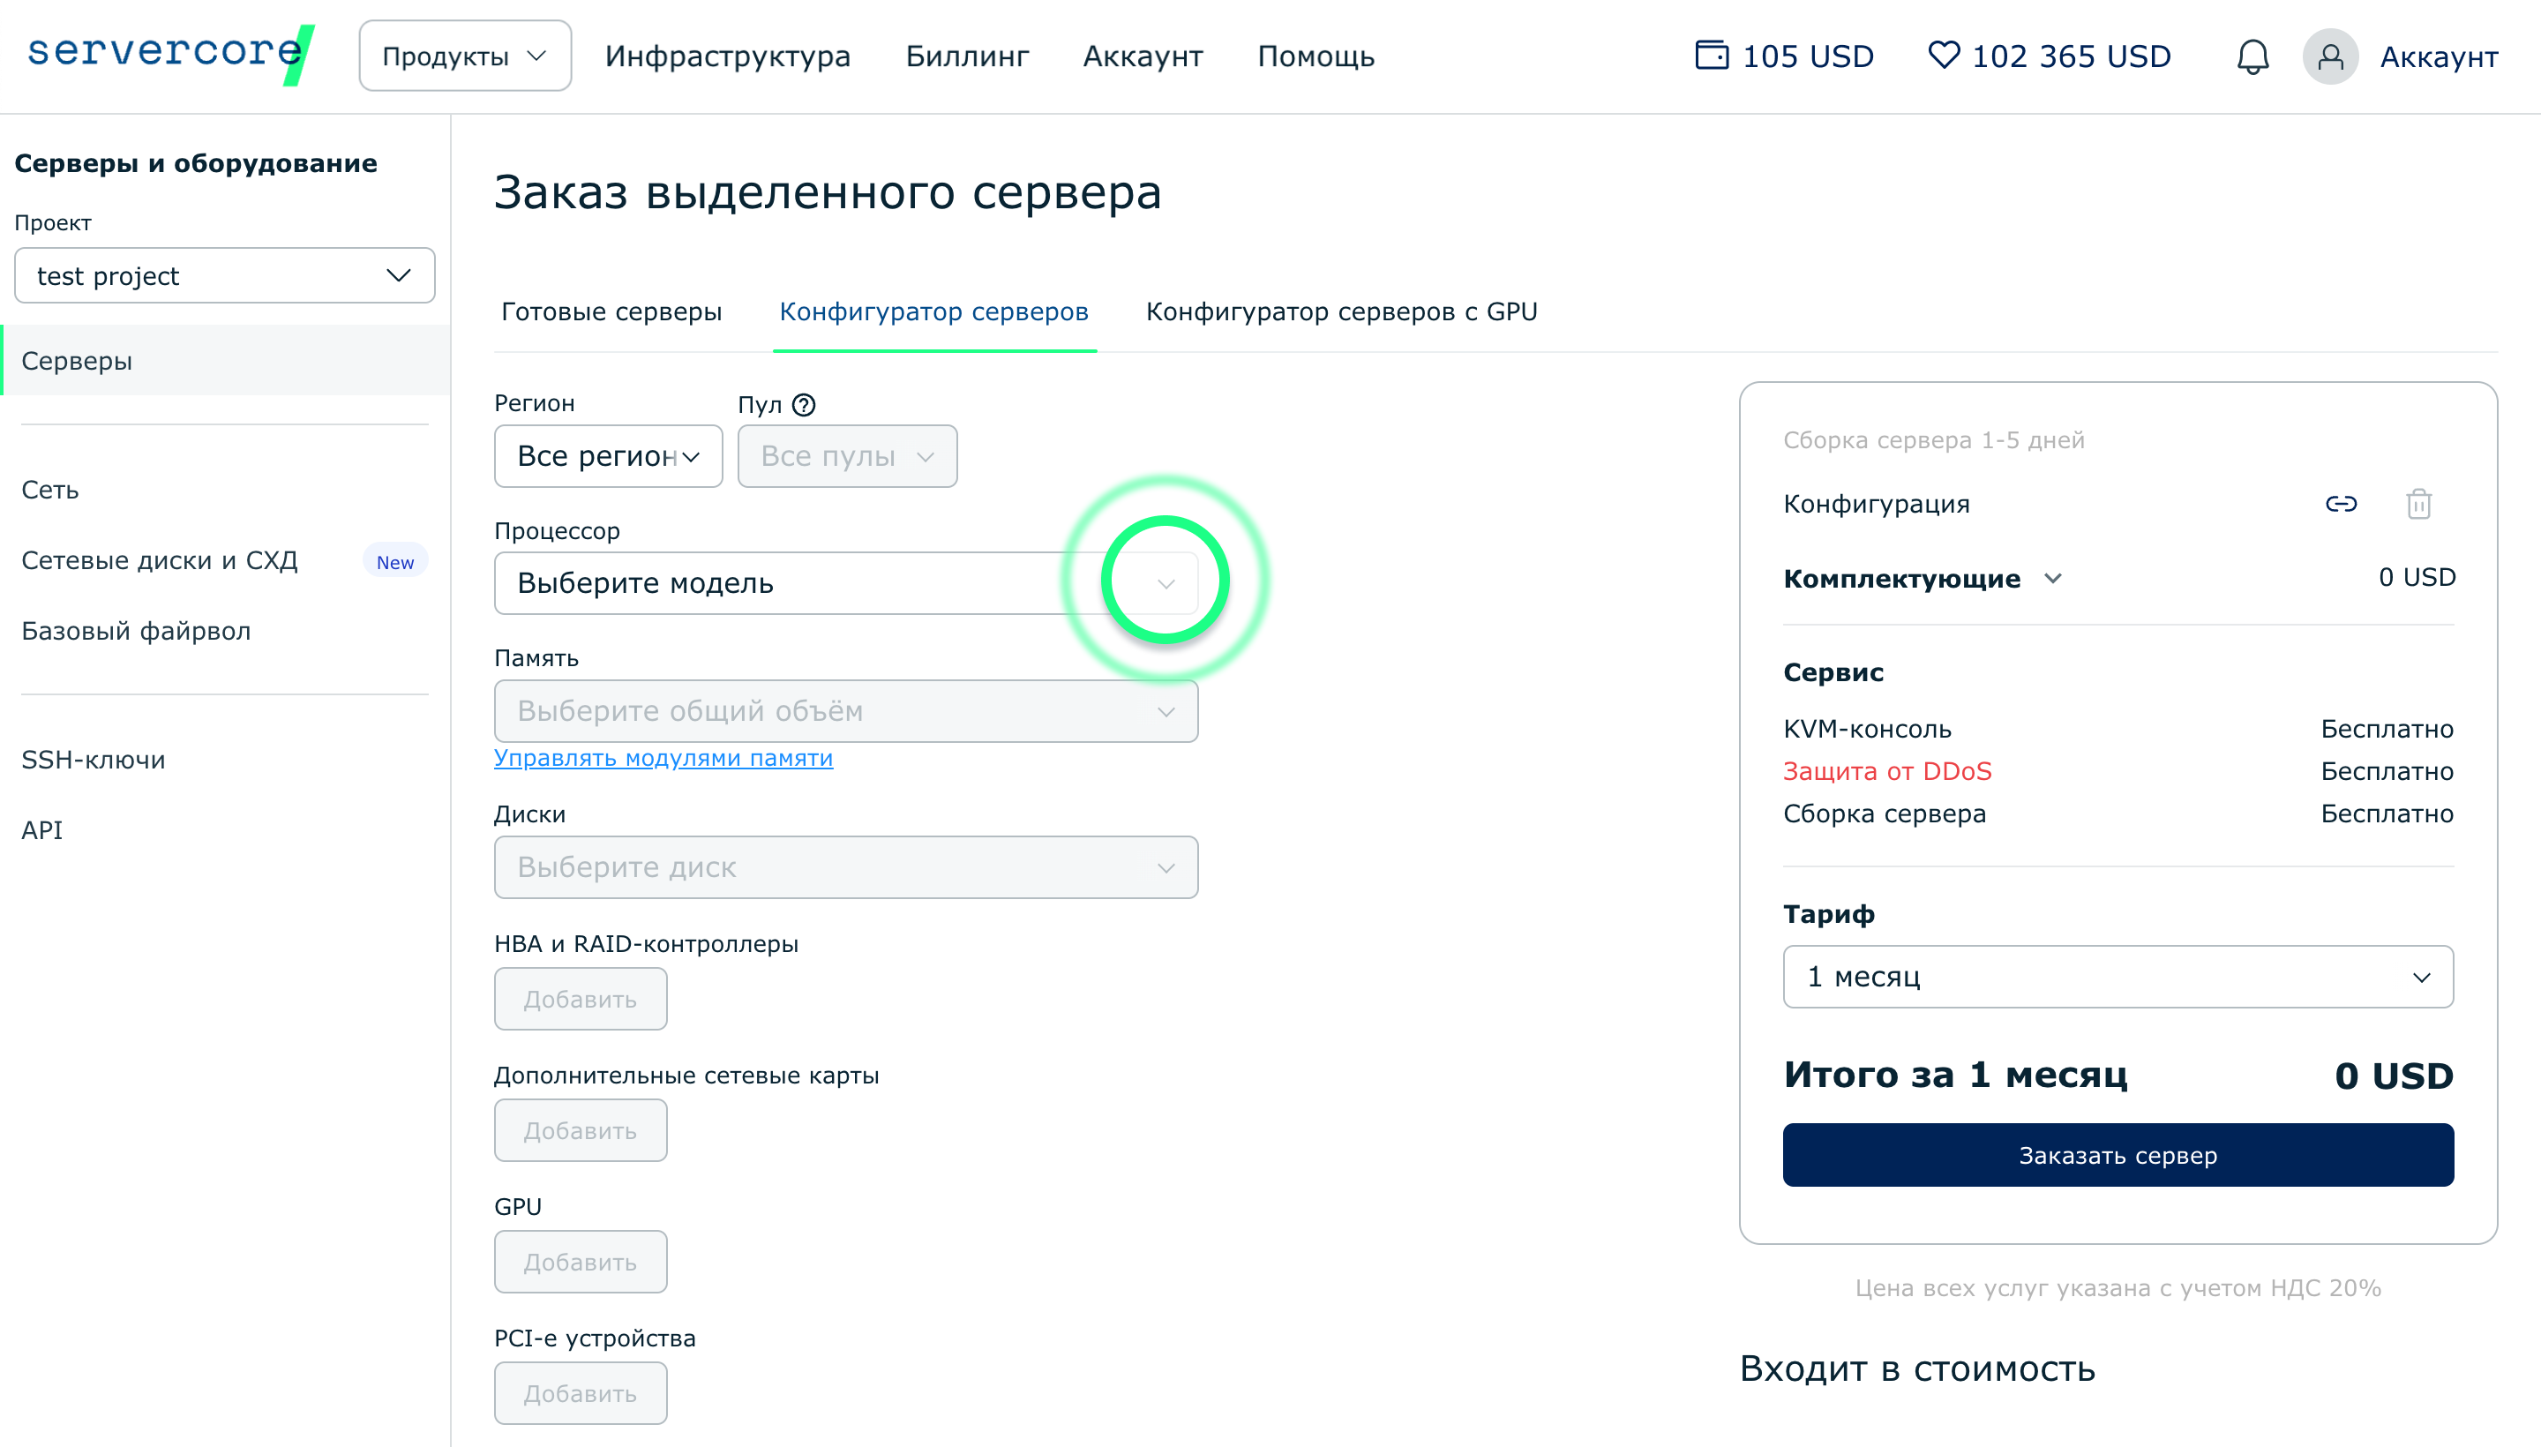Switch to Готовые серверы tab

(x=611, y=312)
